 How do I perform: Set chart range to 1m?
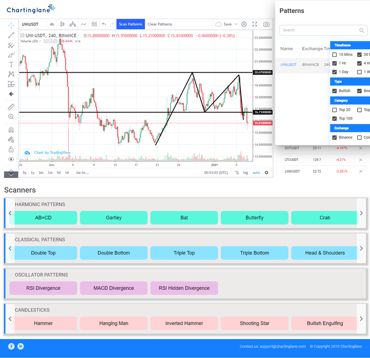pyautogui.click(x=50, y=173)
